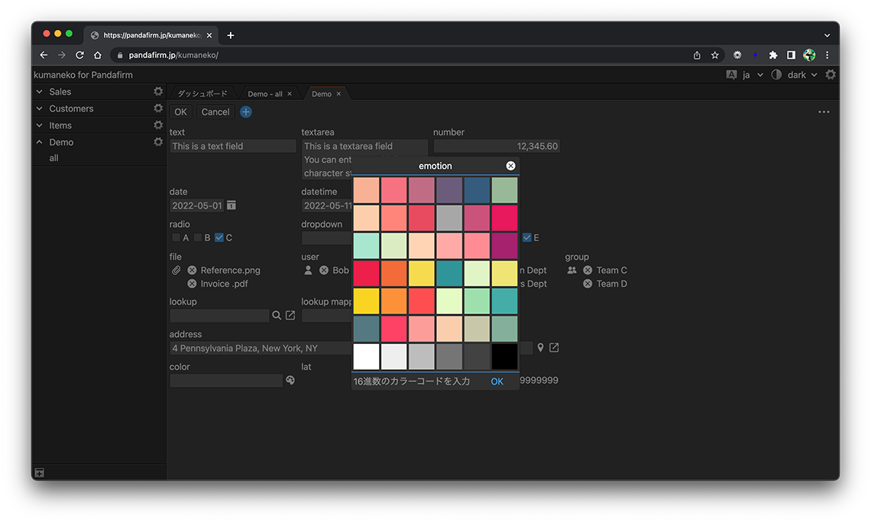Select radio option B
This screenshot has height=522, width=871.
coord(198,238)
